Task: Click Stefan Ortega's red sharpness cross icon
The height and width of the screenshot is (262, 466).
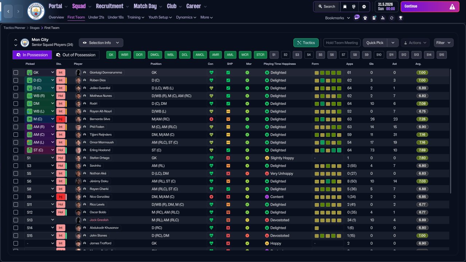Action: tap(228, 158)
